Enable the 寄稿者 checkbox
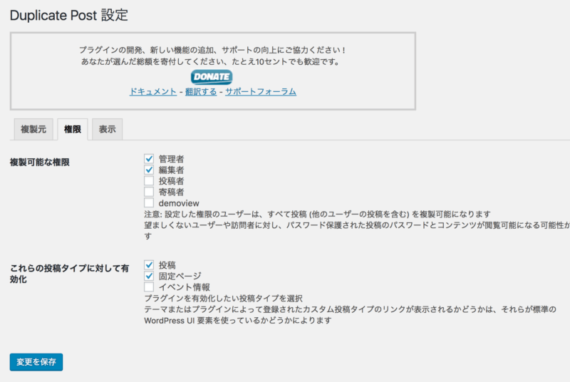Viewport: 570px width, 382px height. click(x=149, y=192)
